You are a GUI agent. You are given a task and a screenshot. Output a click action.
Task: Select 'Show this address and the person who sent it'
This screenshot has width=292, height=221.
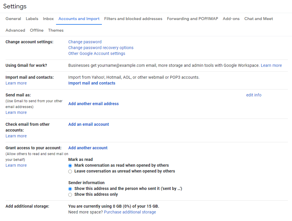coord(70,189)
